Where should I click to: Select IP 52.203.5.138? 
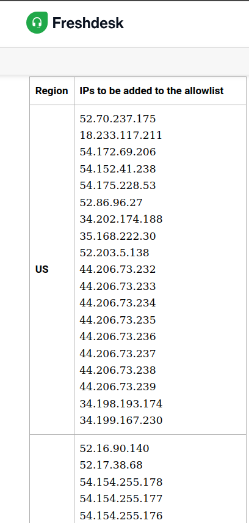tap(114, 253)
